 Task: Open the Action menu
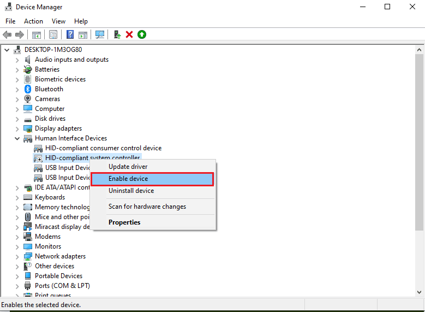34,21
